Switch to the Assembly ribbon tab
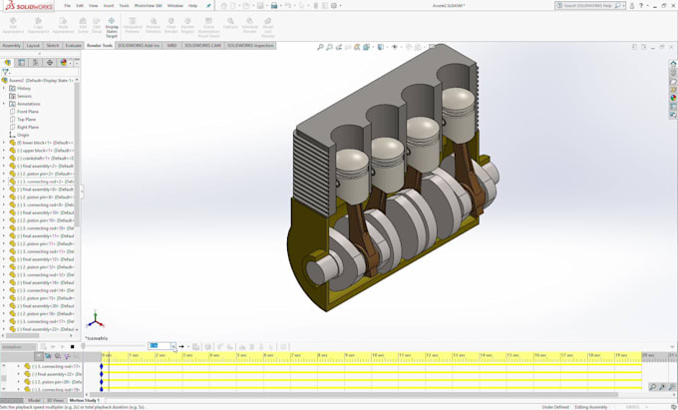678x410 pixels. point(12,46)
